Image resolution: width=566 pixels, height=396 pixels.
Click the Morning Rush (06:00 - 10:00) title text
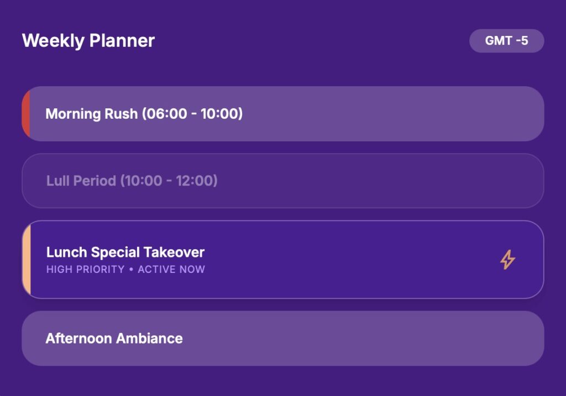[x=144, y=114]
